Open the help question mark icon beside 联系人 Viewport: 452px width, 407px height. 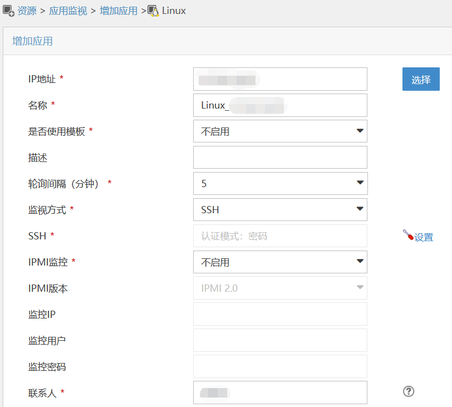tap(409, 391)
